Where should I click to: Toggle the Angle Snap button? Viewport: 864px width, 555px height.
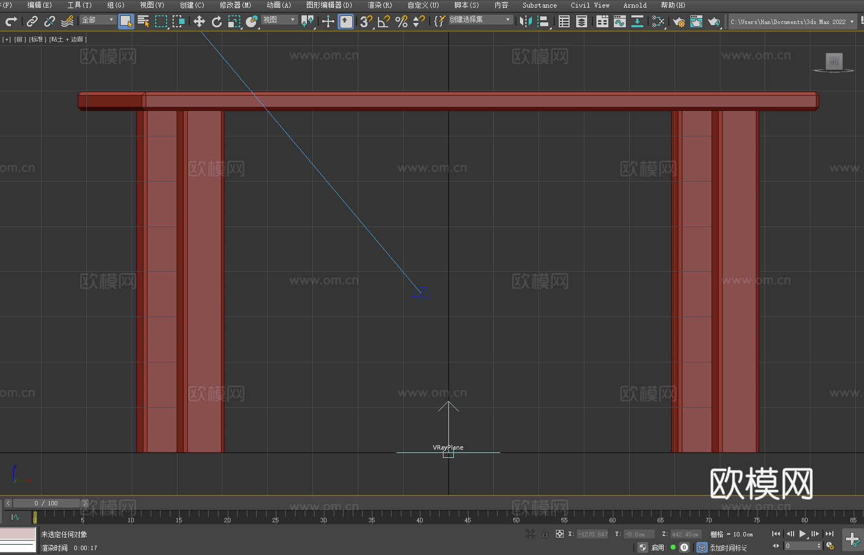tap(384, 21)
